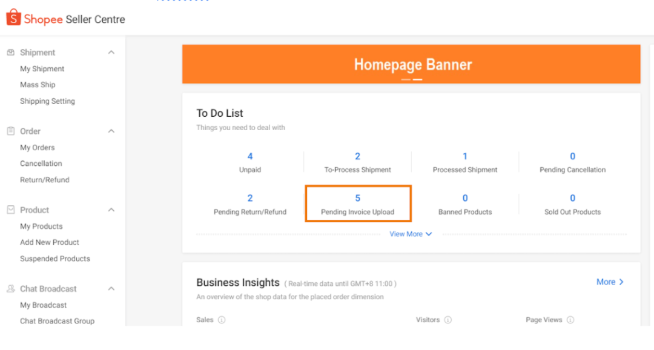Image resolution: width=654 pixels, height=350 pixels.
Task: Click the info icon beside Sales
Action: 222,320
